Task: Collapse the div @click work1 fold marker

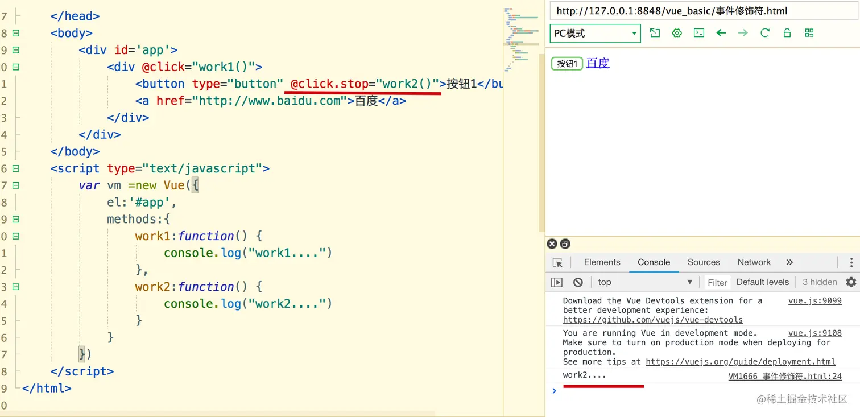Action: [15, 67]
